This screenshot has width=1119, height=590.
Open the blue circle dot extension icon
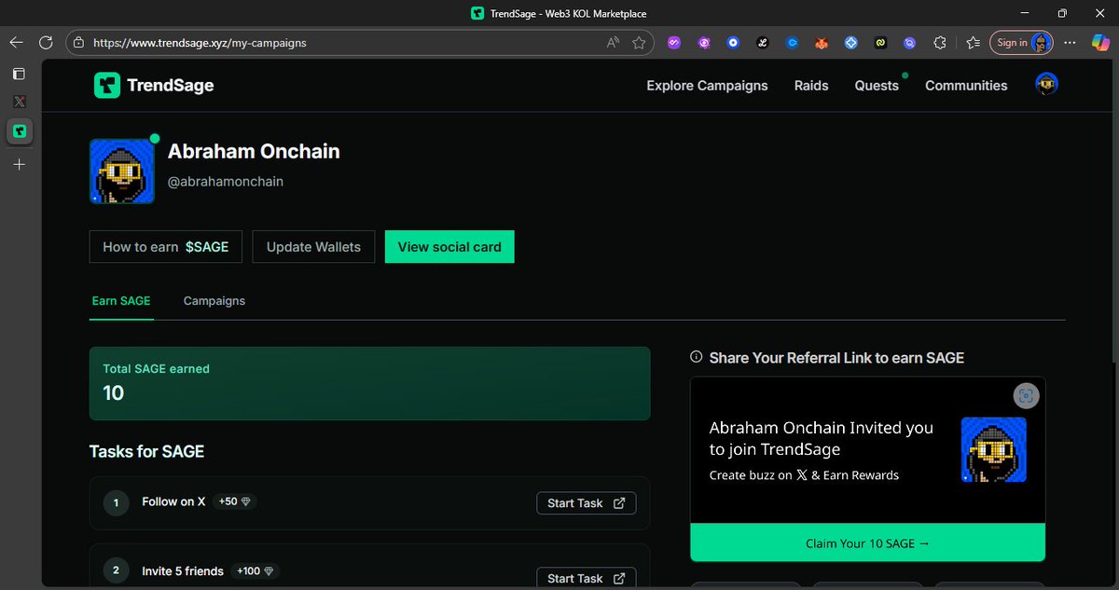(733, 43)
